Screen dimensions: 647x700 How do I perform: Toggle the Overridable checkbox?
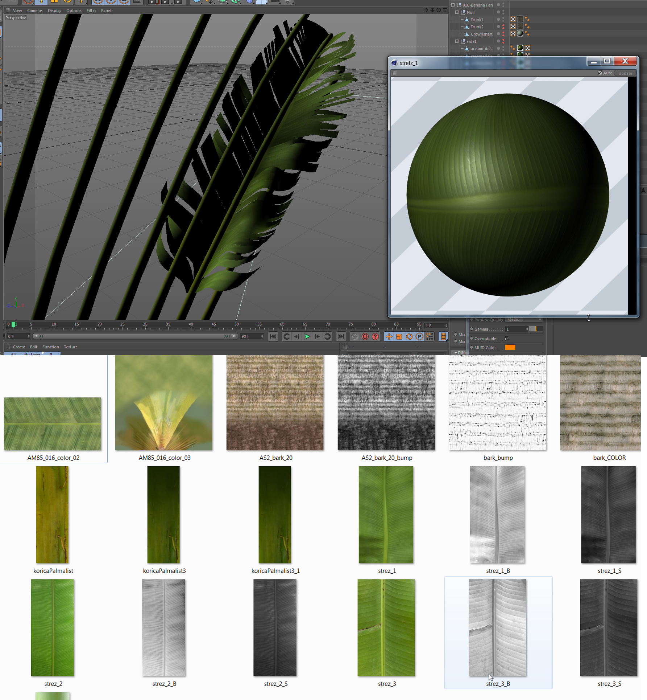click(507, 339)
